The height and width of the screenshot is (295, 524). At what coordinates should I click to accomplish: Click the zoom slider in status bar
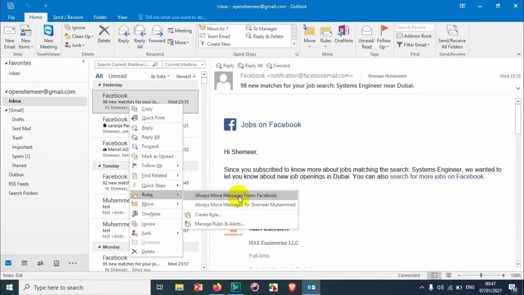click(x=481, y=275)
